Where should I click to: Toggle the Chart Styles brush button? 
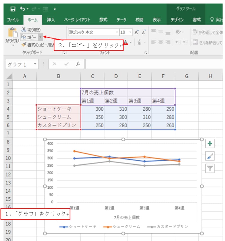click(x=210, y=156)
